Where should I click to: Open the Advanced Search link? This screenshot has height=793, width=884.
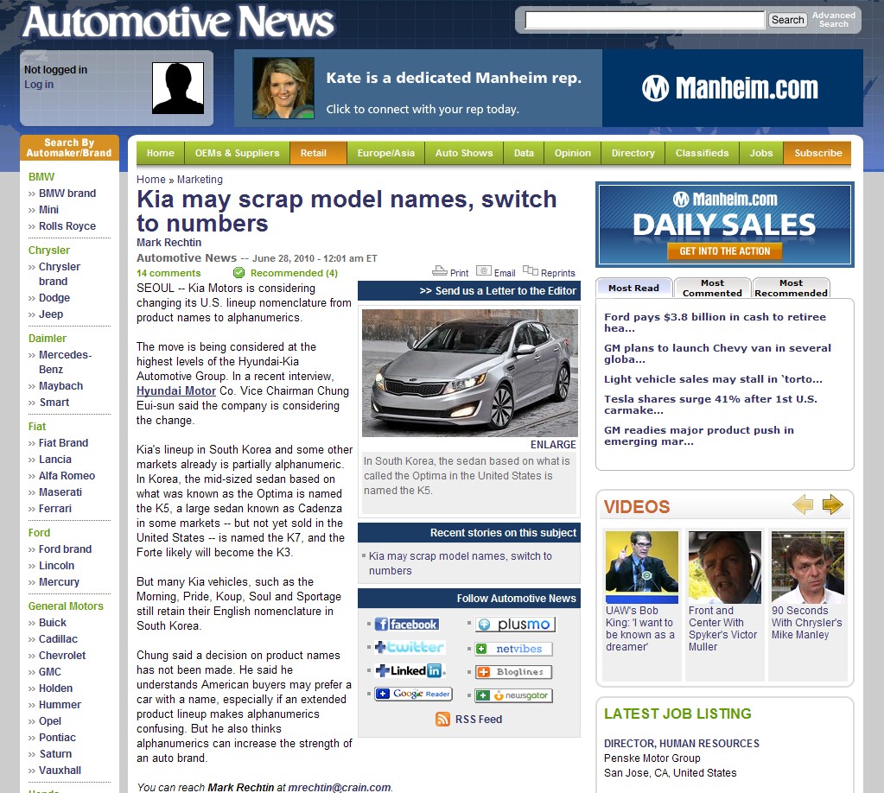834,20
